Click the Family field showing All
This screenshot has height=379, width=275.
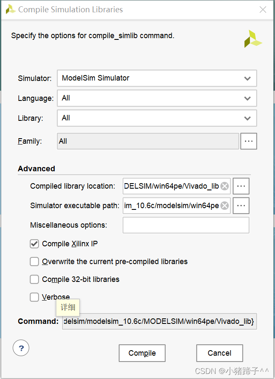[x=148, y=141]
